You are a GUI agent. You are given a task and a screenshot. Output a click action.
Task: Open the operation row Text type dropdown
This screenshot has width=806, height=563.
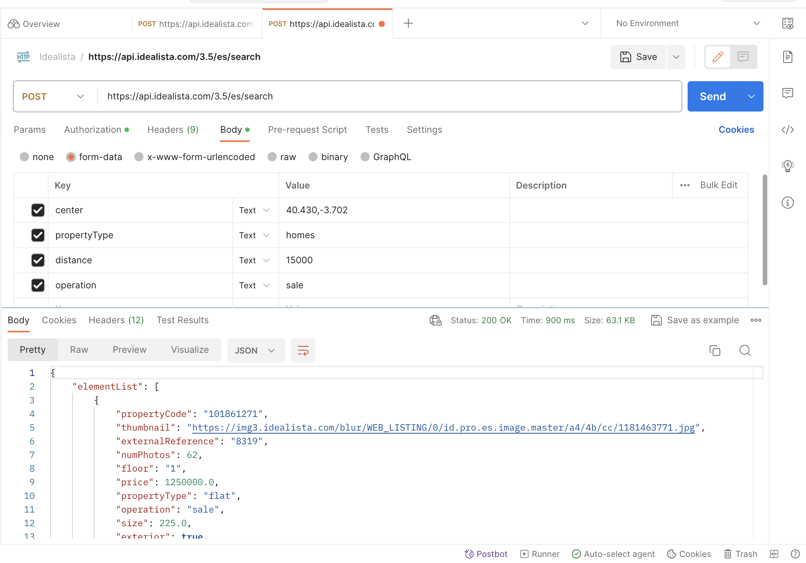[x=254, y=285]
